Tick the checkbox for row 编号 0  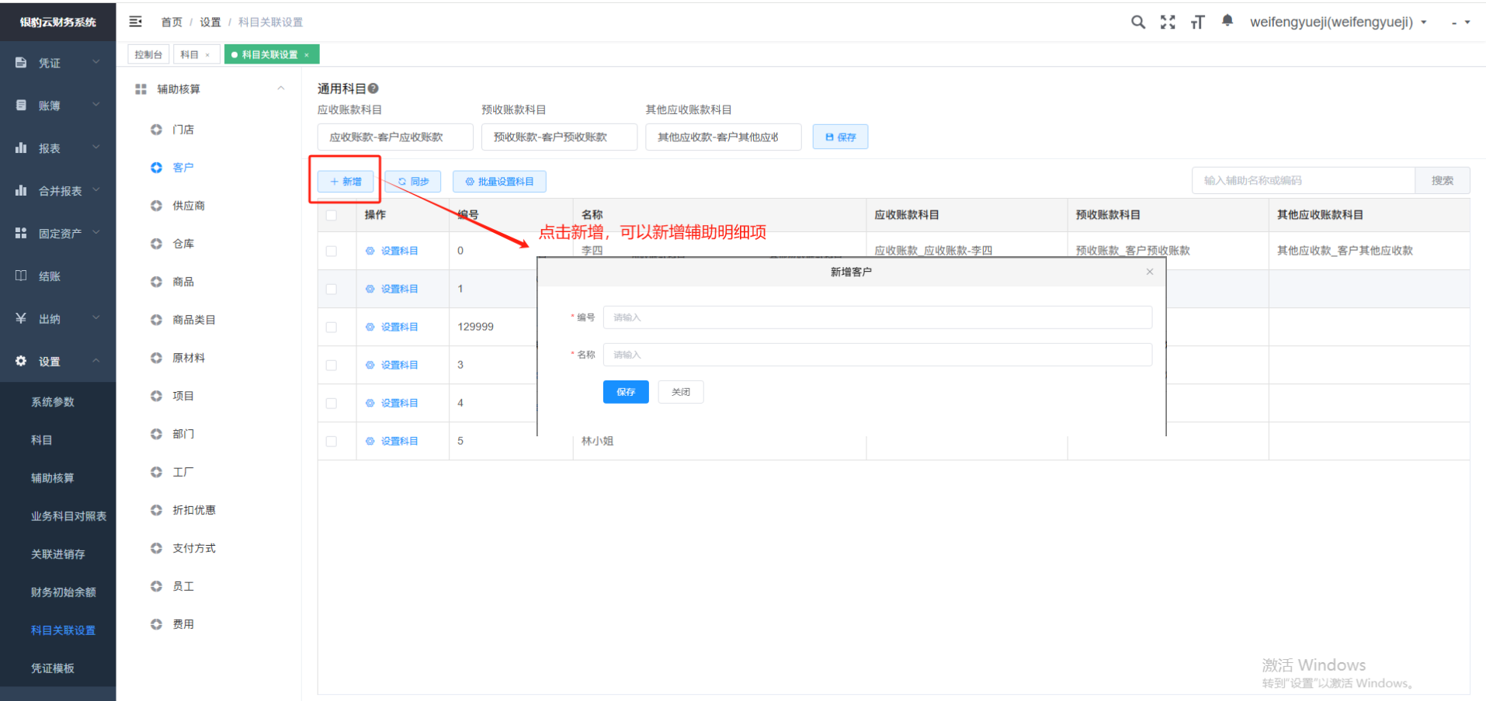click(332, 251)
